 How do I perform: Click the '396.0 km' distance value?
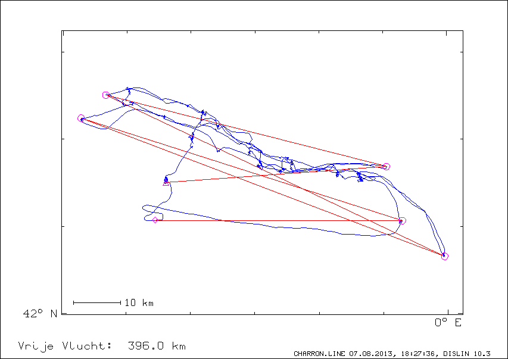point(157,346)
